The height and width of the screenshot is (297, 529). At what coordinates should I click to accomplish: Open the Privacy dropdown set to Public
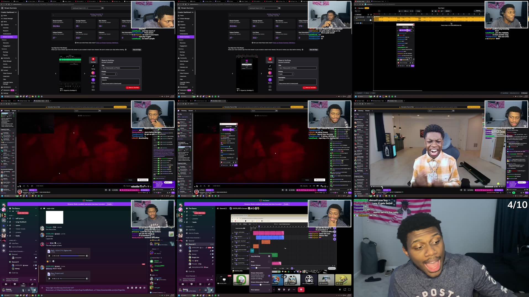tap(109, 74)
